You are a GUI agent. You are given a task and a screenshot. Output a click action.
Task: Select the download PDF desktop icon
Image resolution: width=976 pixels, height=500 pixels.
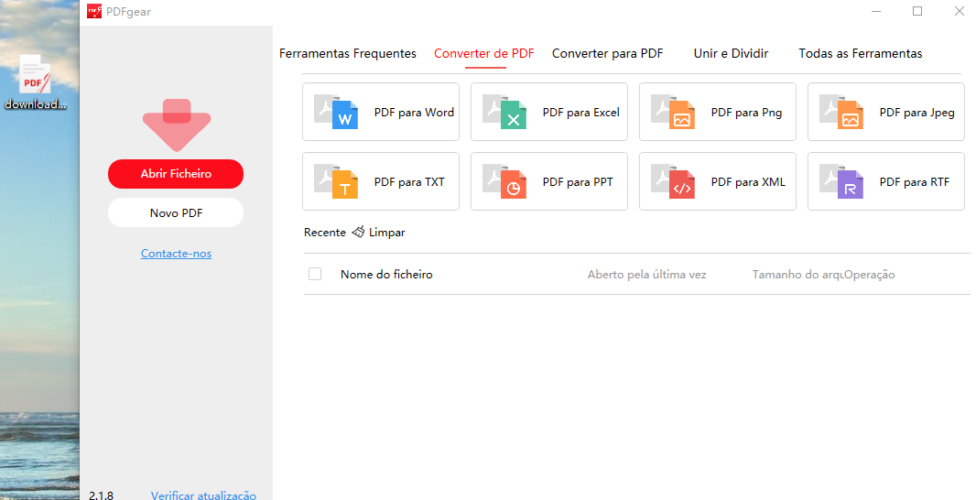click(x=35, y=83)
